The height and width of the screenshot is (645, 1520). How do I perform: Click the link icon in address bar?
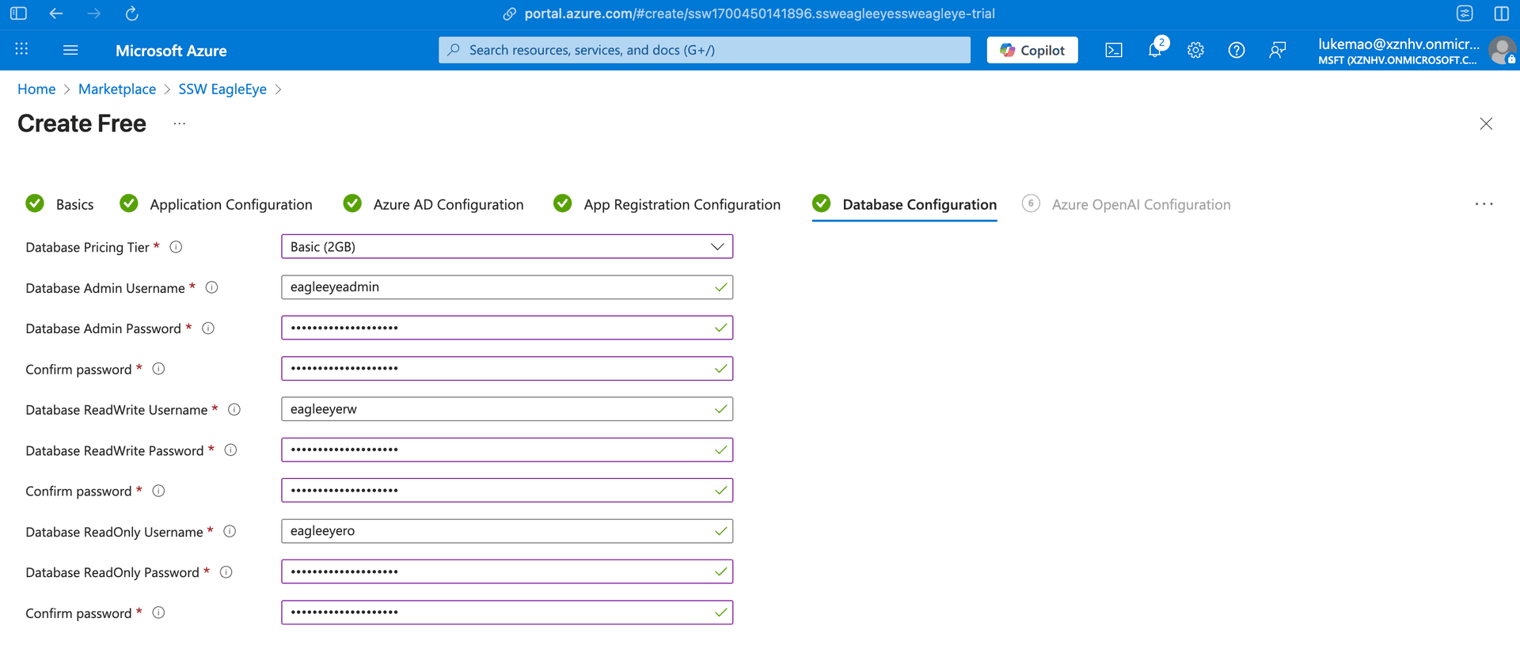pyautogui.click(x=510, y=13)
